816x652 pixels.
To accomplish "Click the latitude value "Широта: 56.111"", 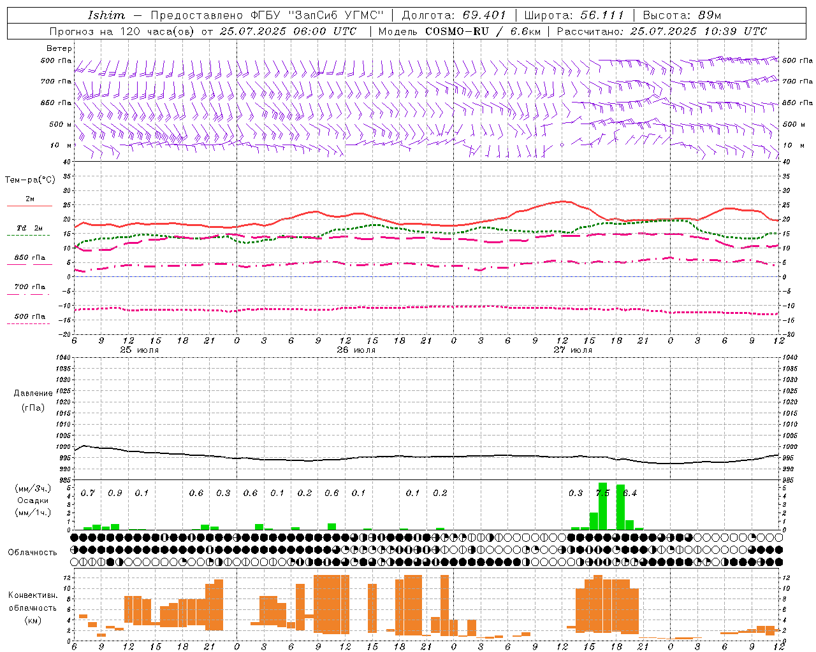I will [574, 15].
